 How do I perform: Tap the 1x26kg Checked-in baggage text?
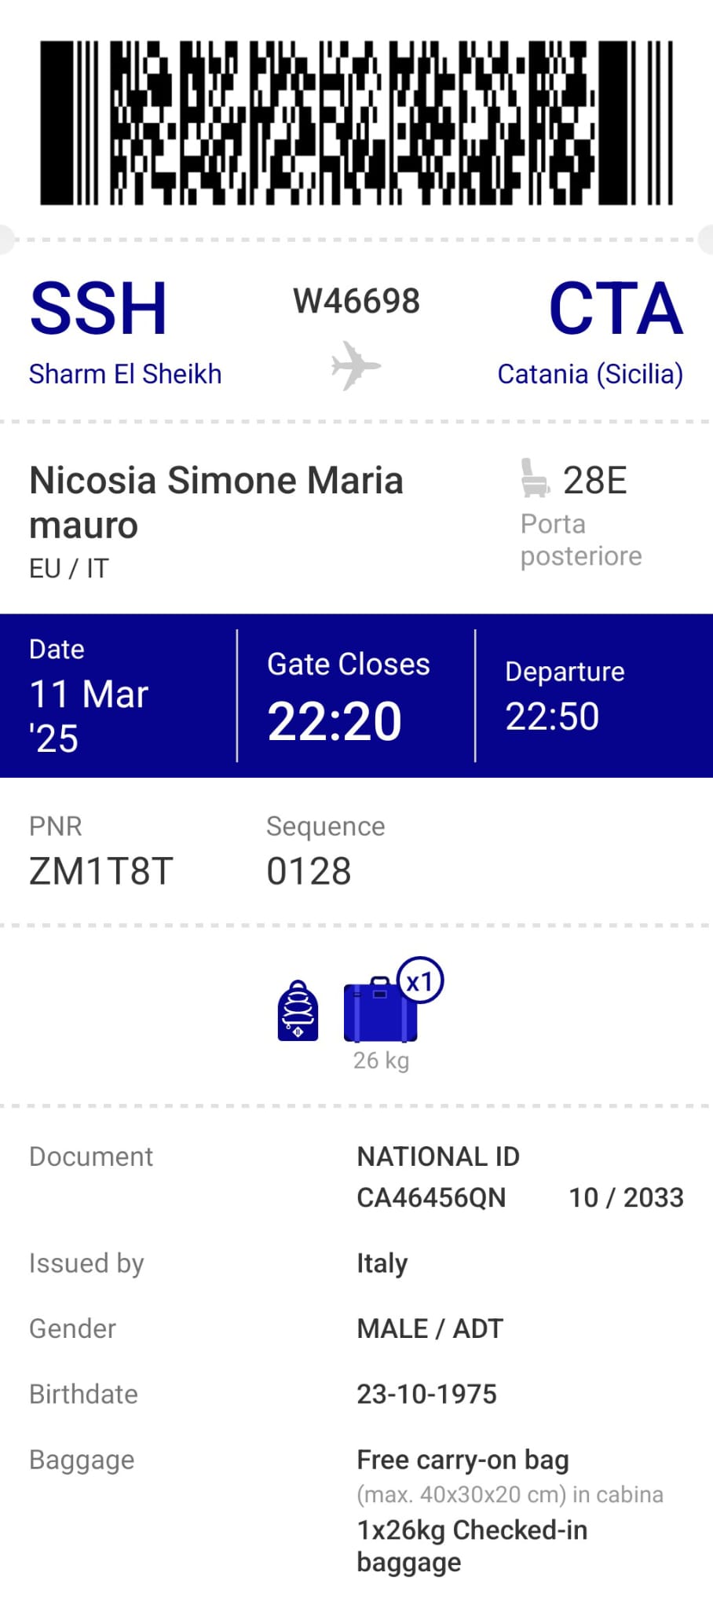coord(472,1545)
